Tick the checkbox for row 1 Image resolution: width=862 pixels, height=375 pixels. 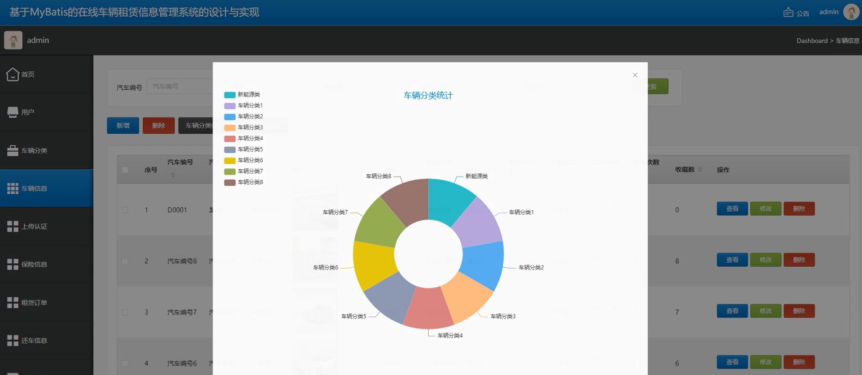point(125,210)
